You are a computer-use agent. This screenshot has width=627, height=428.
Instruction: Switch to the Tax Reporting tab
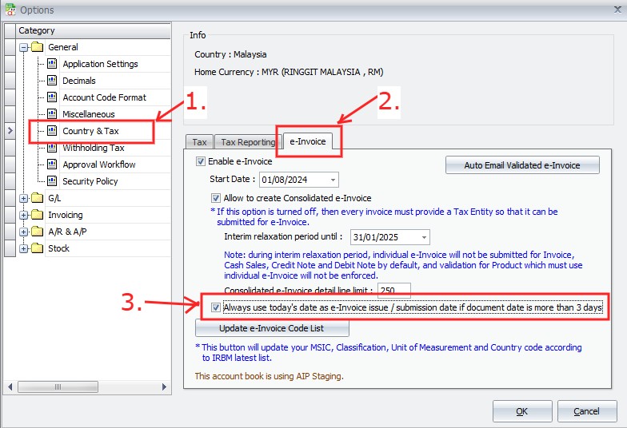(x=247, y=142)
